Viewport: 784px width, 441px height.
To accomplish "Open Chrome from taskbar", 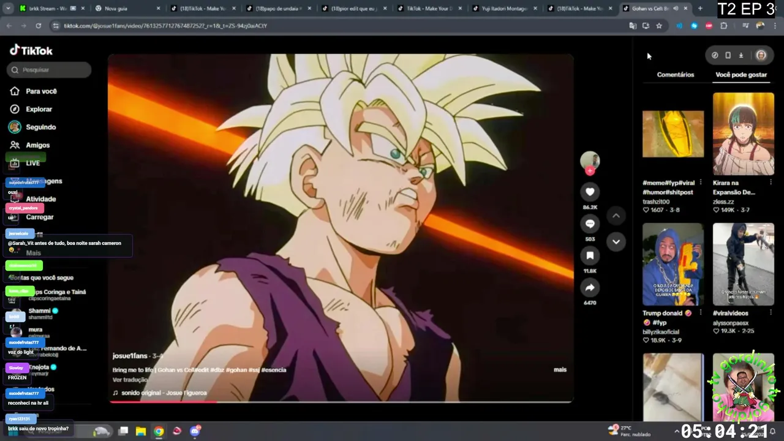I will (159, 431).
